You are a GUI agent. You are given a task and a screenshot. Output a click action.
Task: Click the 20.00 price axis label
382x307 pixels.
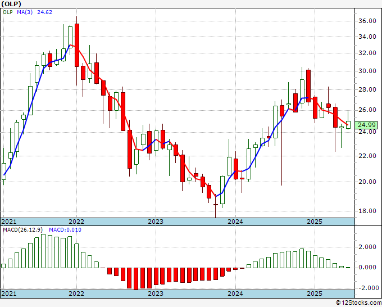pos(367,182)
